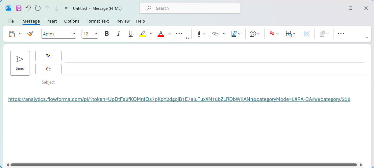
Task: Expand the Link dropdown arrow
Action: (x=224, y=34)
